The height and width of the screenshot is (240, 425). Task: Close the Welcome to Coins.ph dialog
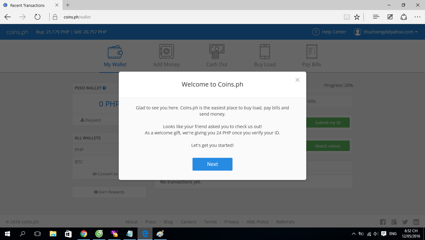click(x=297, y=80)
